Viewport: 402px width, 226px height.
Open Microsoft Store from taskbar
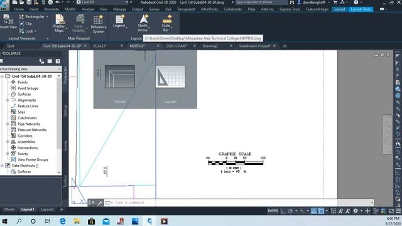pos(91,221)
